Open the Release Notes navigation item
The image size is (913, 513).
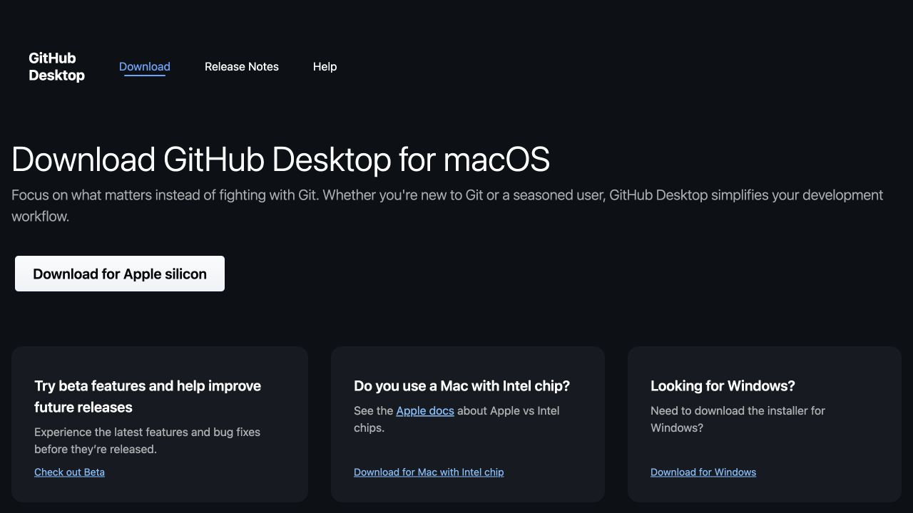(x=242, y=66)
